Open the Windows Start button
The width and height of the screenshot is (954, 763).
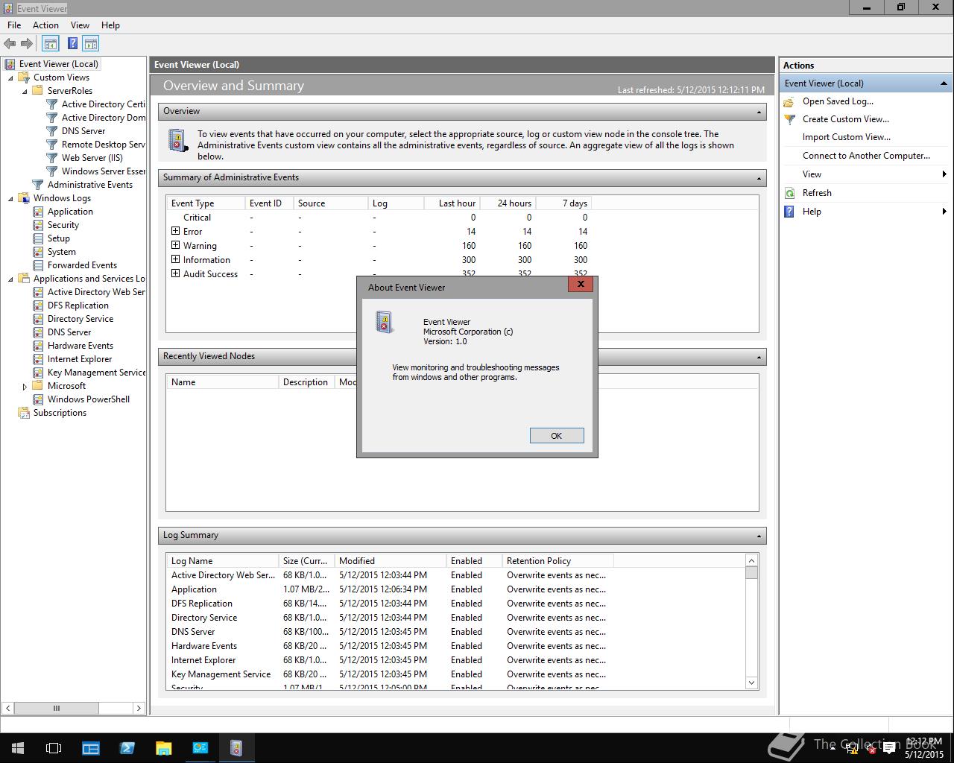pyautogui.click(x=18, y=747)
